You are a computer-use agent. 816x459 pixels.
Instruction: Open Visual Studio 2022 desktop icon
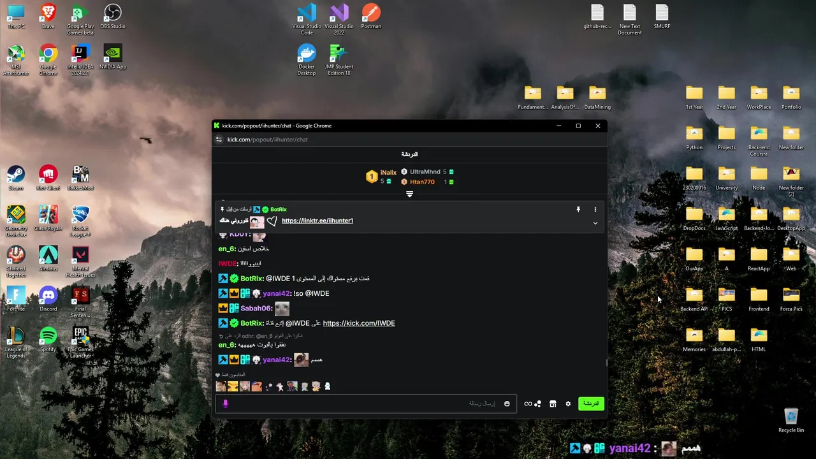[x=339, y=20]
